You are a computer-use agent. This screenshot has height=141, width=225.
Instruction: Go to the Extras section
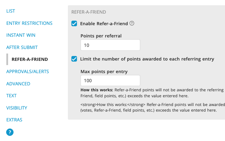point(14,120)
